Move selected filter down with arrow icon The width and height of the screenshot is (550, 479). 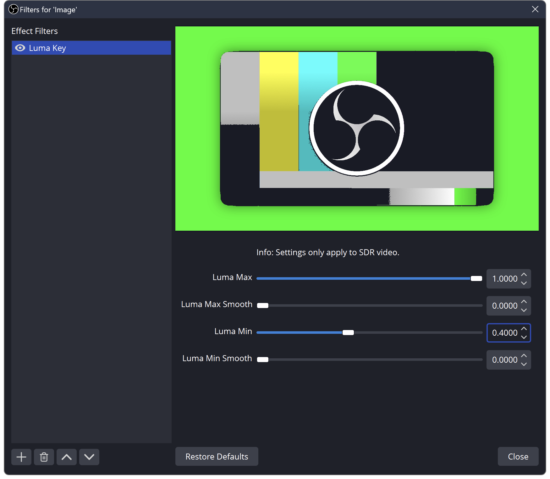tap(89, 457)
